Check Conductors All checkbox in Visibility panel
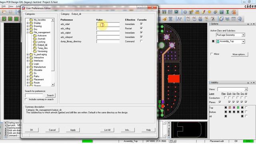 tap(246, 98)
